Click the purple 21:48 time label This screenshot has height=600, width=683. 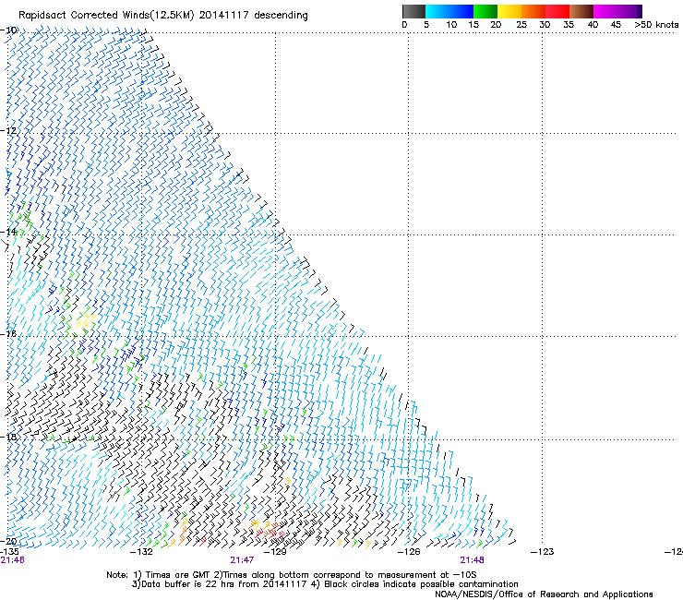point(472,560)
